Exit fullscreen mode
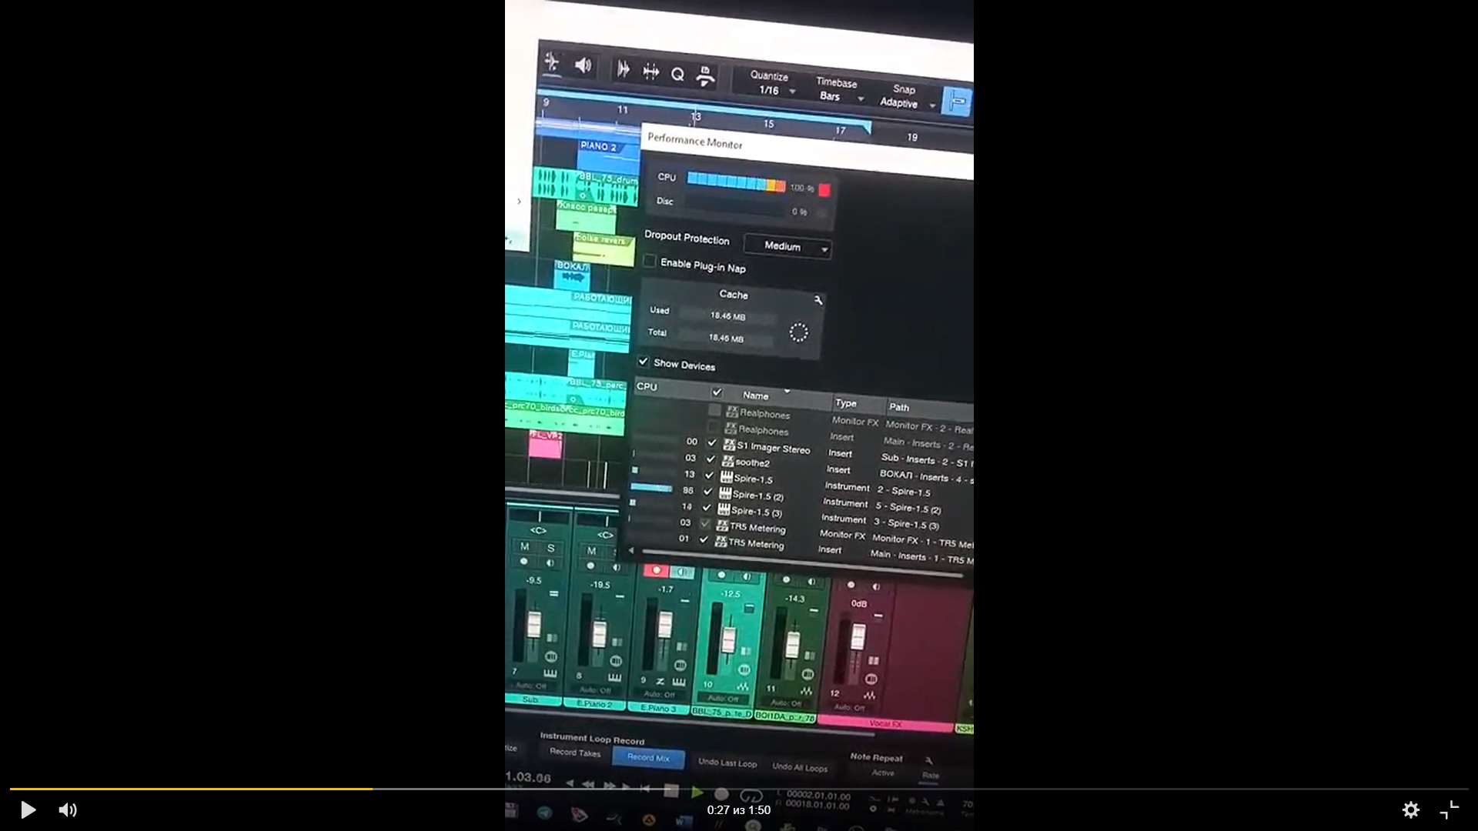The image size is (1478, 831). point(1449,809)
